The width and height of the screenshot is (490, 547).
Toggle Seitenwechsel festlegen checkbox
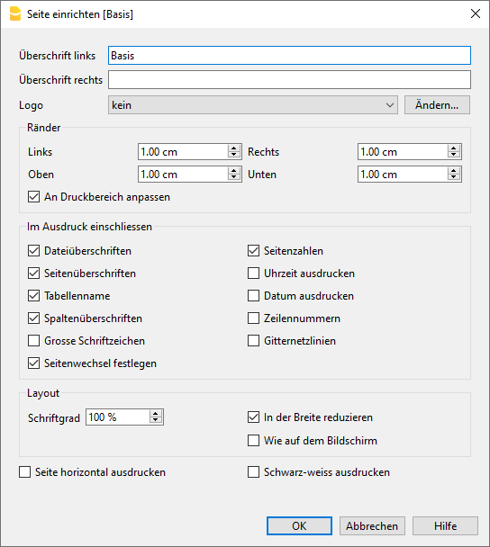tap(34, 363)
